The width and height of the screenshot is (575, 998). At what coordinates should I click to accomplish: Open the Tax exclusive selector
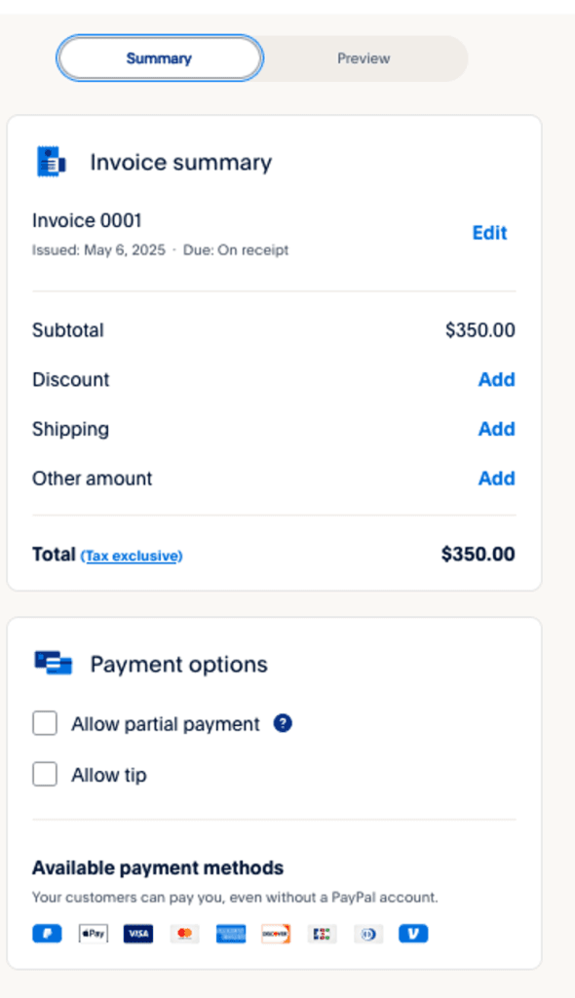click(x=132, y=556)
